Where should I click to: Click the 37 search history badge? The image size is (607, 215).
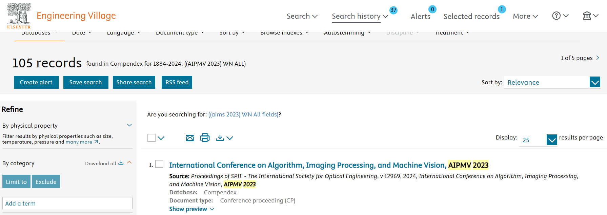[393, 10]
